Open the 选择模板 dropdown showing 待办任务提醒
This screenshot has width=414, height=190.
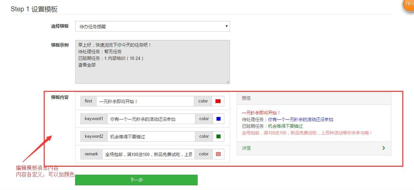pos(152,26)
